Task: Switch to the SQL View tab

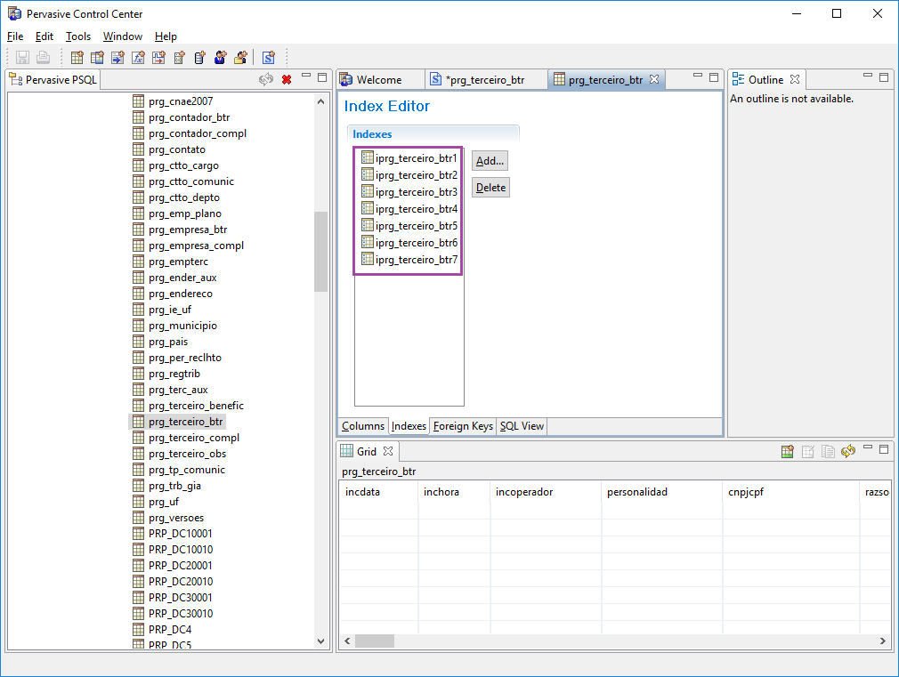Action: [522, 426]
